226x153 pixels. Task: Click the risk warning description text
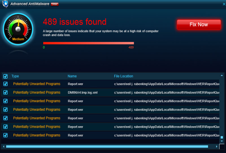[101, 33]
